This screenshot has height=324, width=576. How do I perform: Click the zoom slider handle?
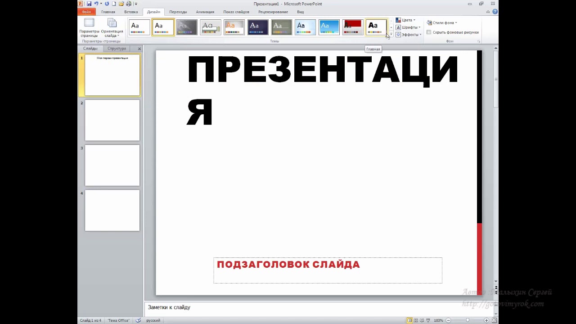[x=468, y=320]
